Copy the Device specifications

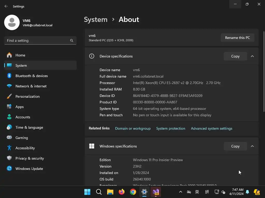pyautogui.click(x=235, y=56)
